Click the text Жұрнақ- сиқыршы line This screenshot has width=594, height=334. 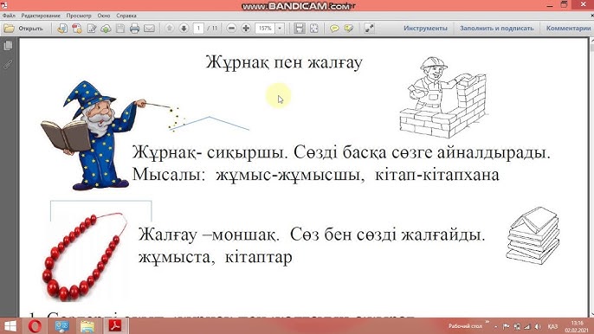(x=341, y=152)
